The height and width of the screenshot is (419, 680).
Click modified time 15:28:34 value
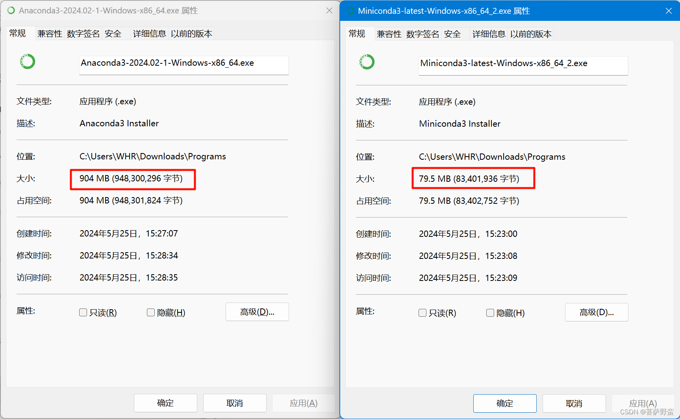point(129,256)
